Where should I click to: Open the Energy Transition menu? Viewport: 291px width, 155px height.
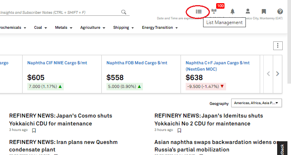tap(160, 28)
